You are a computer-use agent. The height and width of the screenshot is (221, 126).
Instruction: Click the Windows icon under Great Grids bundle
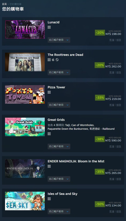(49, 134)
